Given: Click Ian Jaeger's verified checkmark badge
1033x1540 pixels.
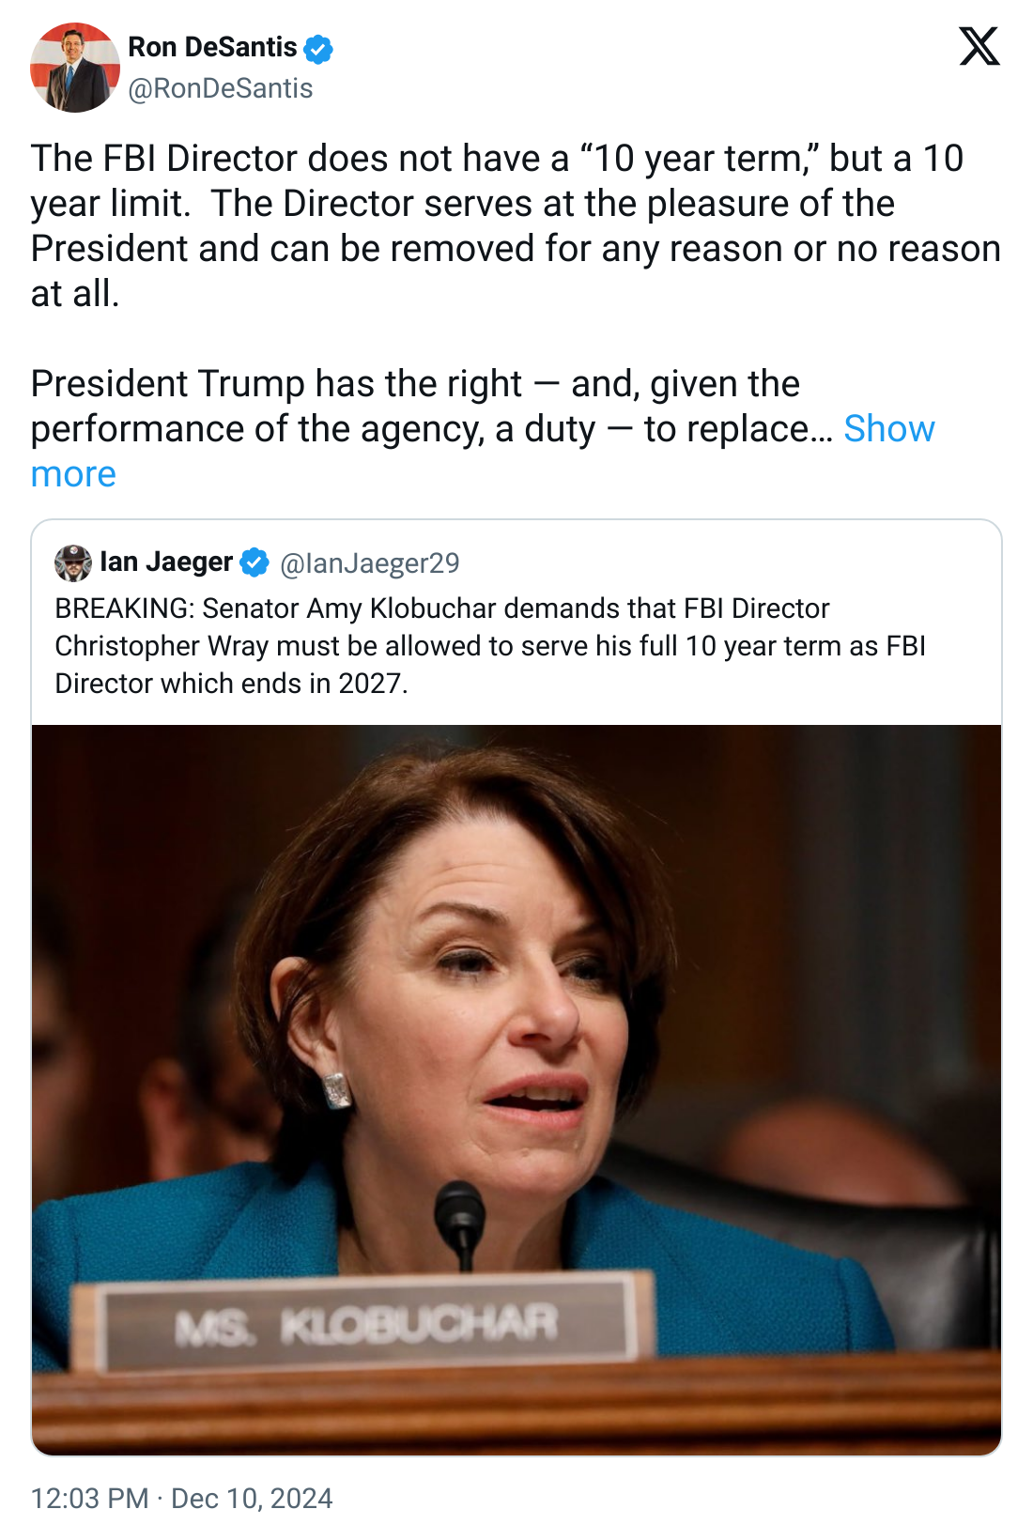Looking at the screenshot, I should click(x=254, y=562).
